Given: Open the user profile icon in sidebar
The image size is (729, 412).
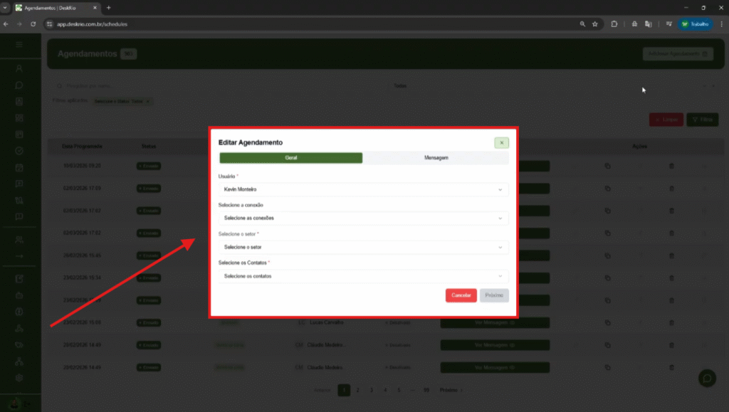Looking at the screenshot, I should [x=19, y=68].
